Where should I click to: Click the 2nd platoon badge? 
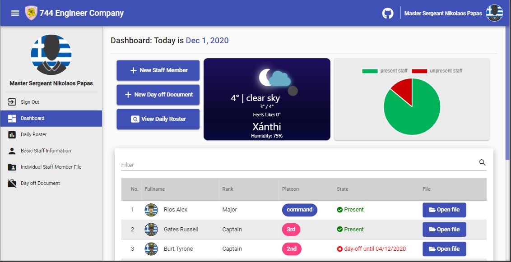coord(292,249)
